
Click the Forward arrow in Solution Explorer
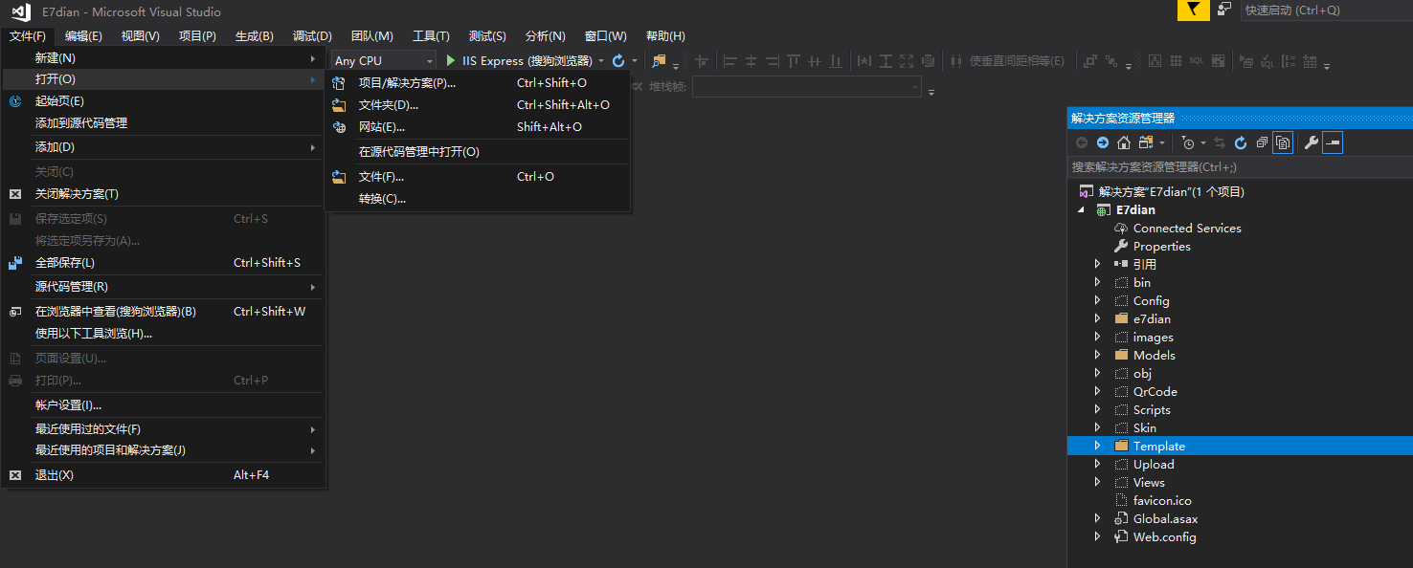1103,142
